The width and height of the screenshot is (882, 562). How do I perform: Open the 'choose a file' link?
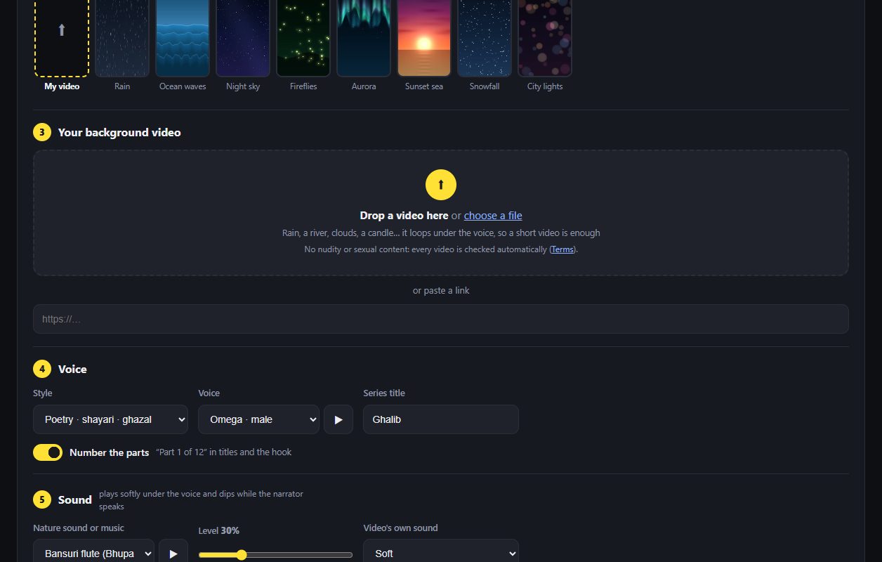[493, 216]
